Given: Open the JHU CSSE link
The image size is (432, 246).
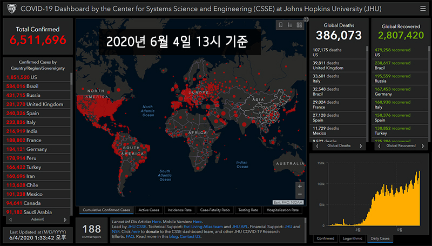Looking at the screenshot, I should [137, 227].
